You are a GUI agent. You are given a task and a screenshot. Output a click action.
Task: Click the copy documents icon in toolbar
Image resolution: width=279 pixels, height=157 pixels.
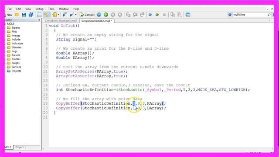click(173, 14)
